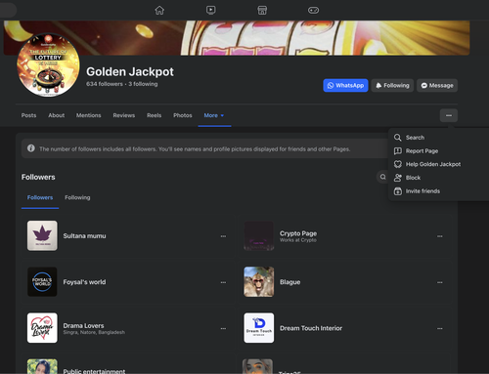Open options for Blague
Image resolution: width=489 pixels, height=374 pixels.
pos(440,282)
